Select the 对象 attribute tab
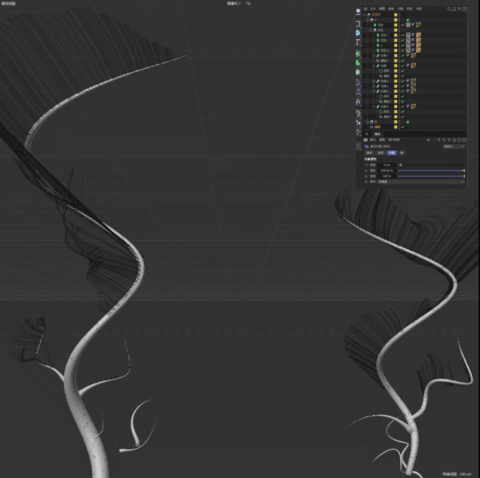480x478 pixels. tap(392, 153)
